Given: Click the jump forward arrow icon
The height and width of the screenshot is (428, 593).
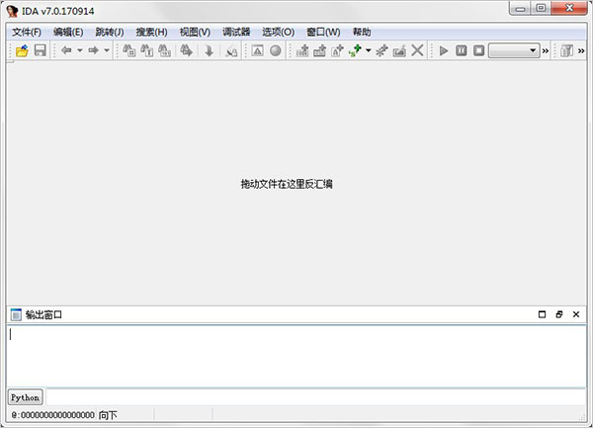Looking at the screenshot, I should [x=93, y=49].
